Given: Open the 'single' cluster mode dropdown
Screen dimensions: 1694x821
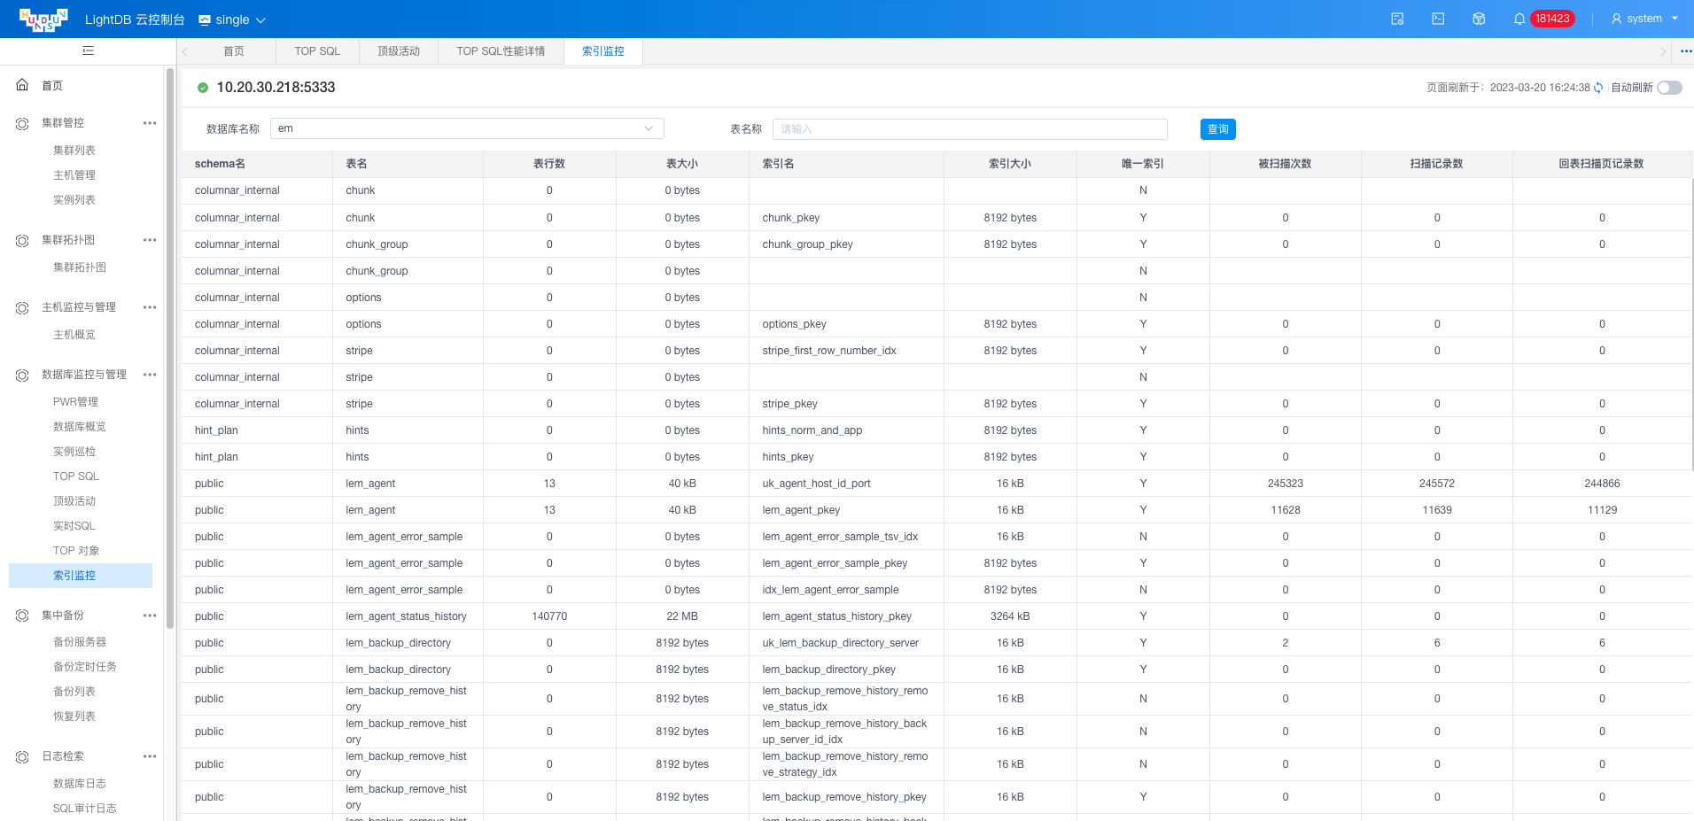Looking at the screenshot, I should pos(232,19).
